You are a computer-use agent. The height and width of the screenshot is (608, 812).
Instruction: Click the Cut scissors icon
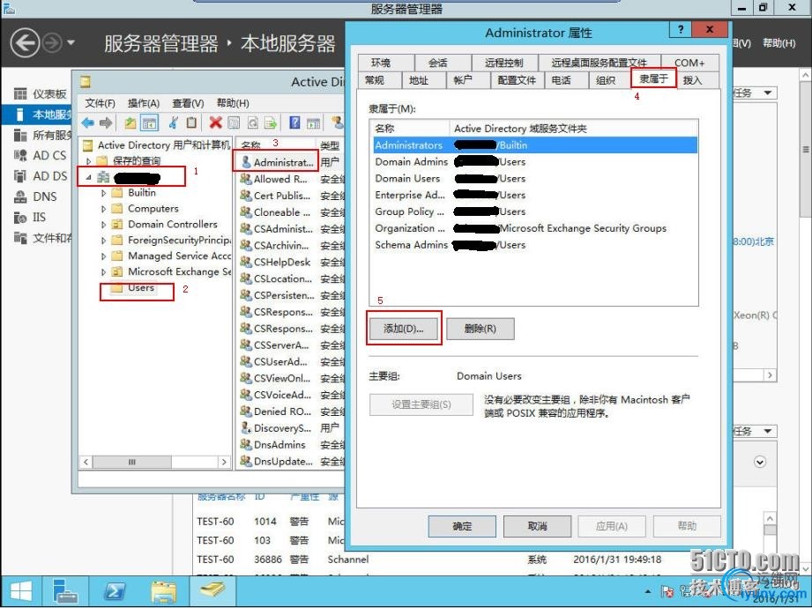(x=174, y=123)
